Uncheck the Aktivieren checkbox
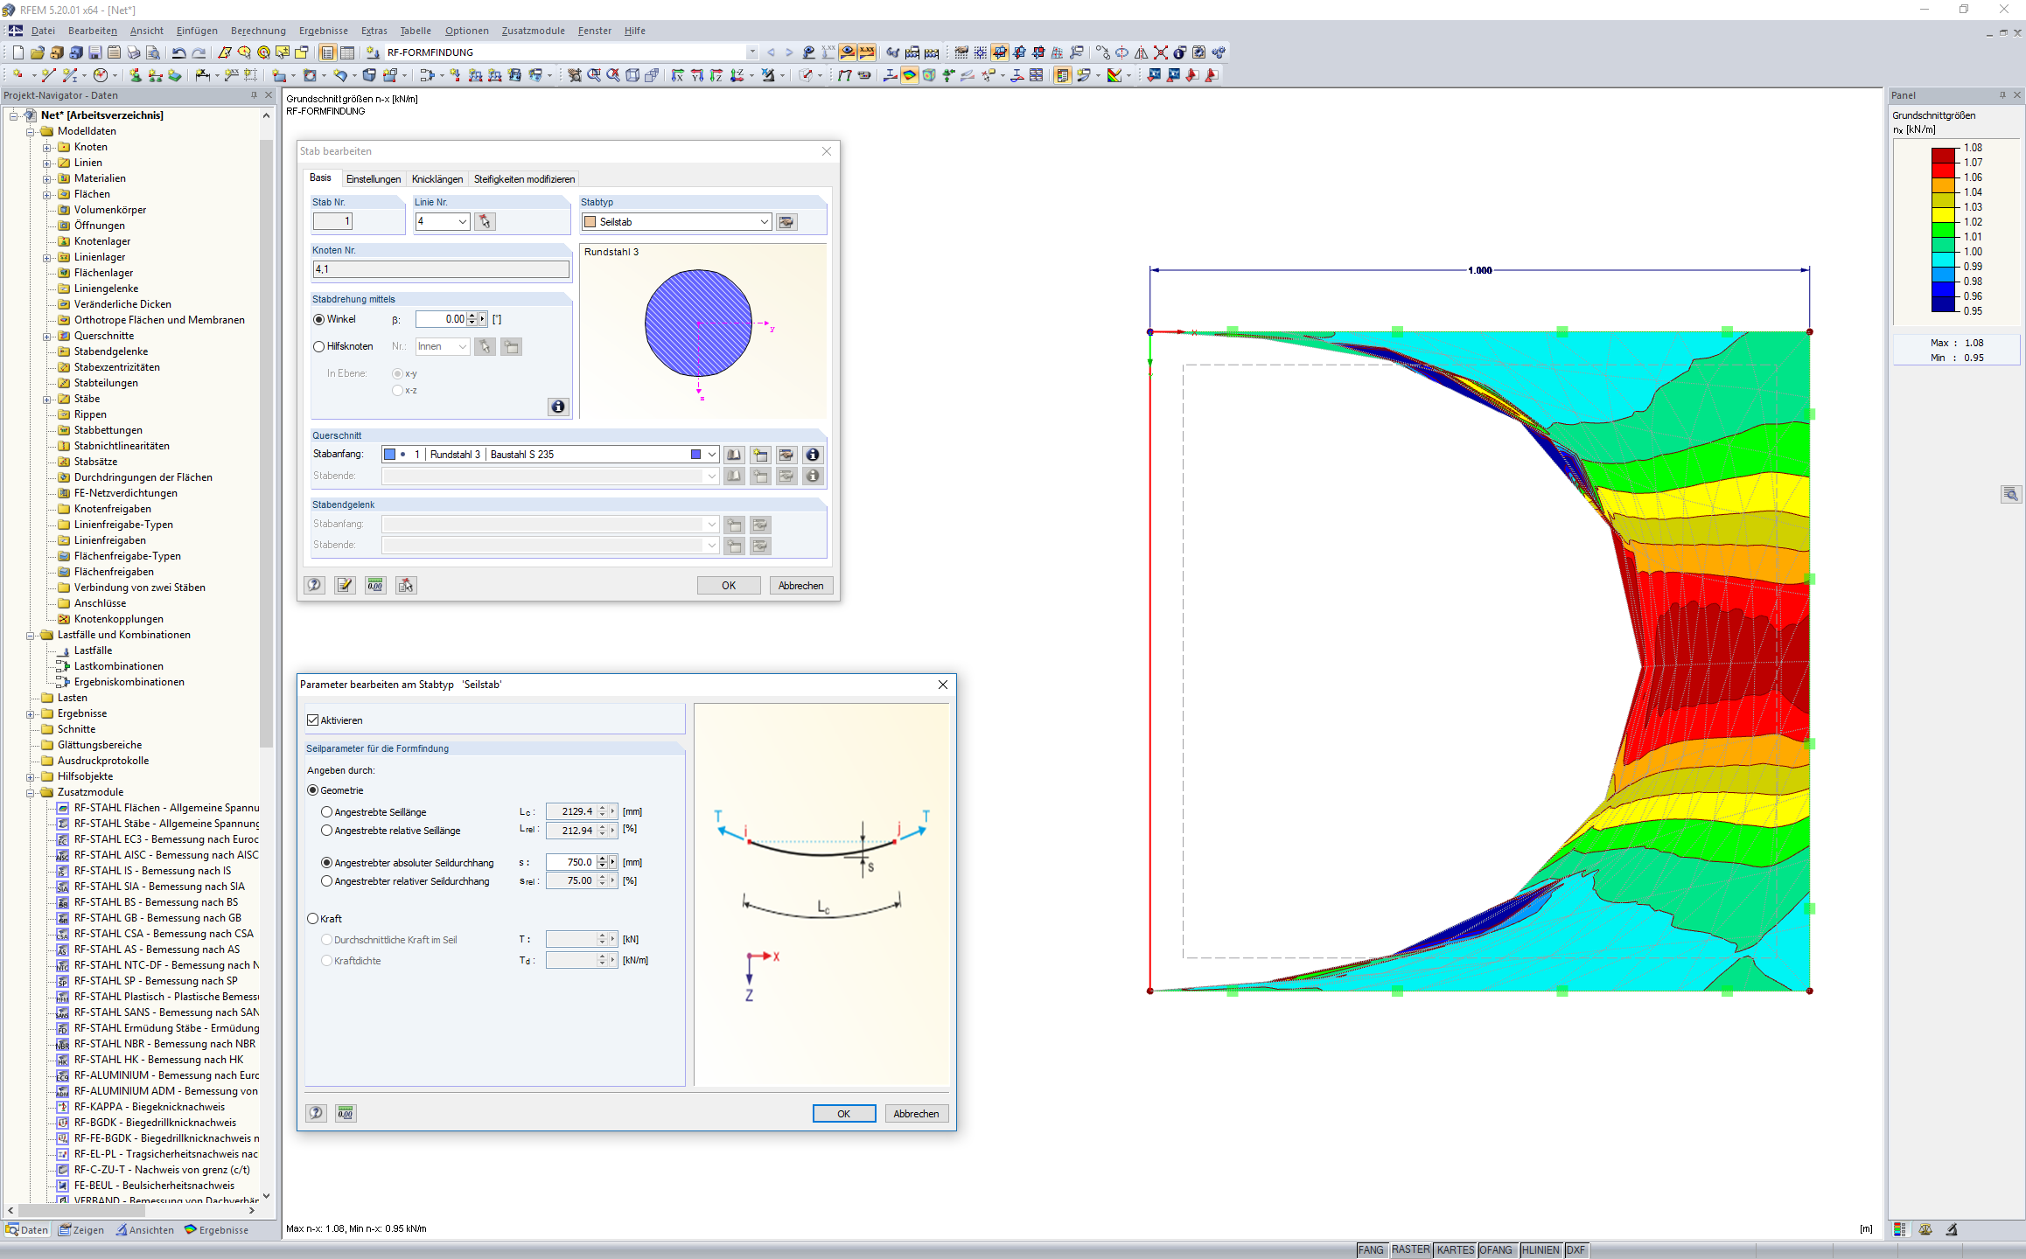2026x1259 pixels. [x=313, y=720]
